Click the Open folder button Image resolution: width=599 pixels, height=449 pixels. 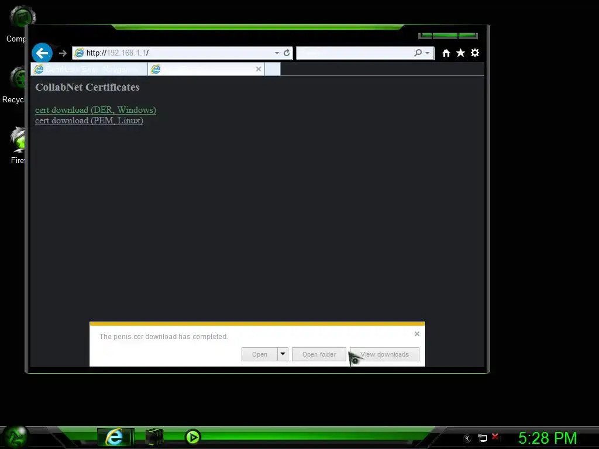[319, 354]
